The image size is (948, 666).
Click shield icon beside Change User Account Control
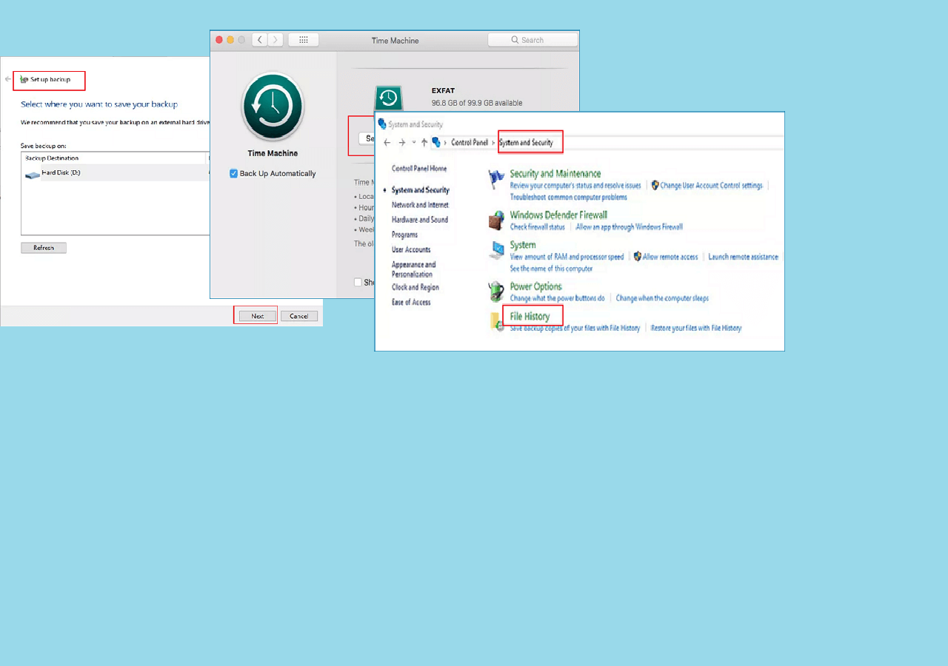[655, 185]
